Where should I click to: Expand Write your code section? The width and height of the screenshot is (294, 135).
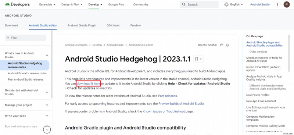pyautogui.click(x=47, y=116)
